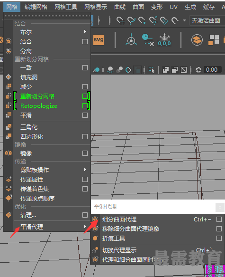
Task: Toggle Snap to Grids magnet
Action: [120, 20]
